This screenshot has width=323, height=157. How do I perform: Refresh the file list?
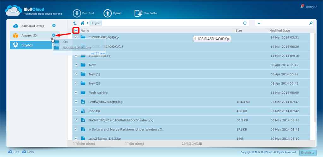(x=245, y=23)
